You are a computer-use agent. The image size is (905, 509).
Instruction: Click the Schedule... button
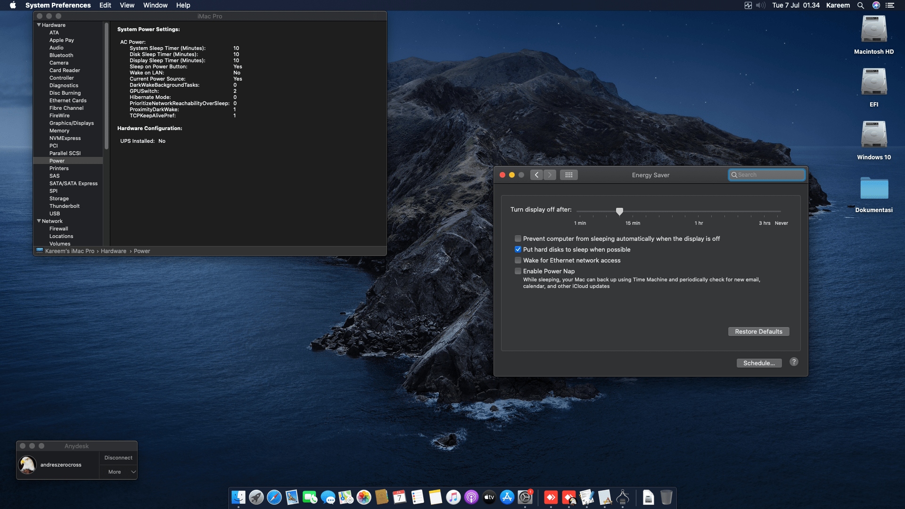tap(759, 363)
